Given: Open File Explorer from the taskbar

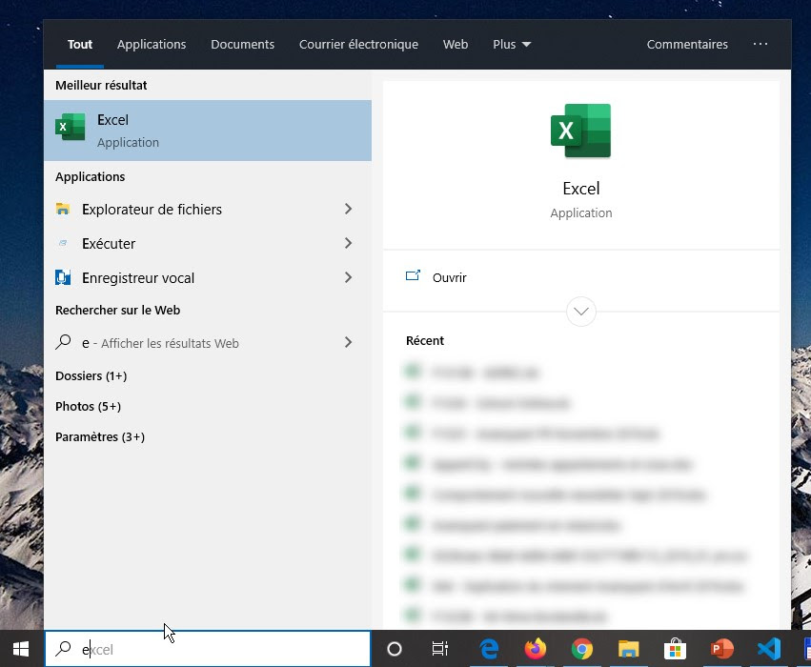Looking at the screenshot, I should coord(628,649).
